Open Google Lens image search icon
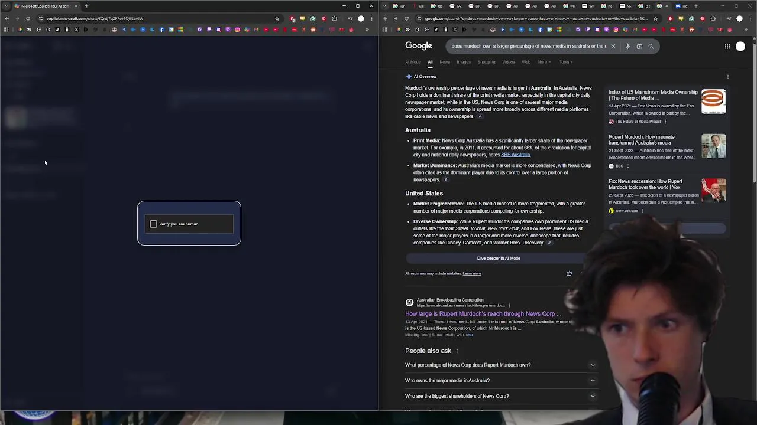 click(639, 46)
